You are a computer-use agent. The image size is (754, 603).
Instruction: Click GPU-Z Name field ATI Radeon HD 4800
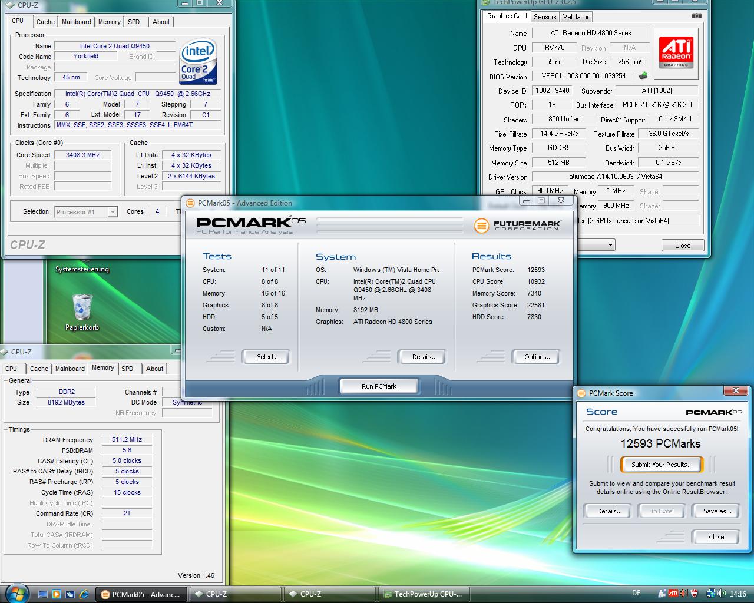pyautogui.click(x=591, y=33)
